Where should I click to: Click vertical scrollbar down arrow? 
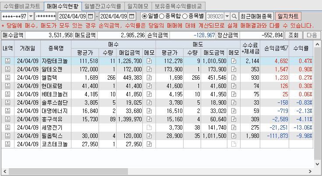tap(317, 164)
